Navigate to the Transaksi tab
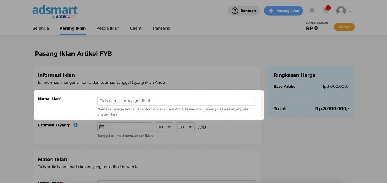This screenshot has width=387, height=183. coord(161,28)
